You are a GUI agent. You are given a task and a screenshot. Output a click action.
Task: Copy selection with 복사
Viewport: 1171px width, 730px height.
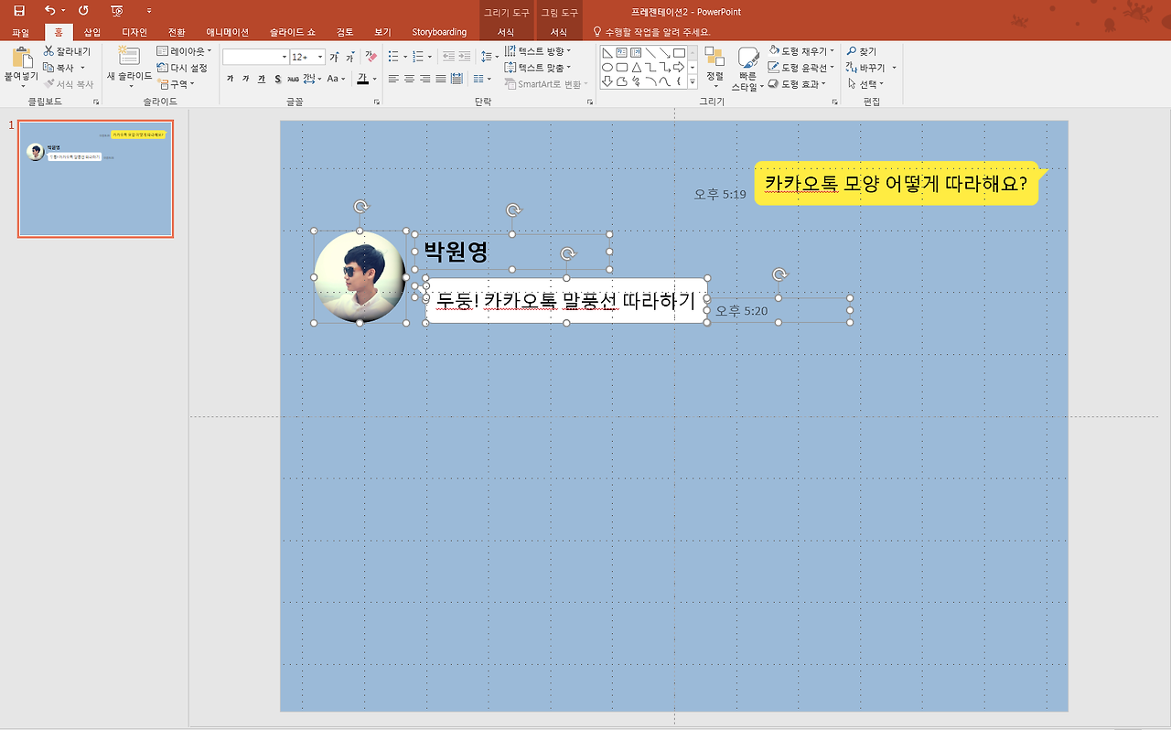pos(59,68)
